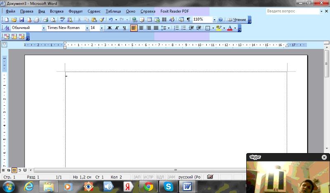The image size is (330, 193).
Task: Open the Правка menu
Action: pyautogui.click(x=26, y=12)
